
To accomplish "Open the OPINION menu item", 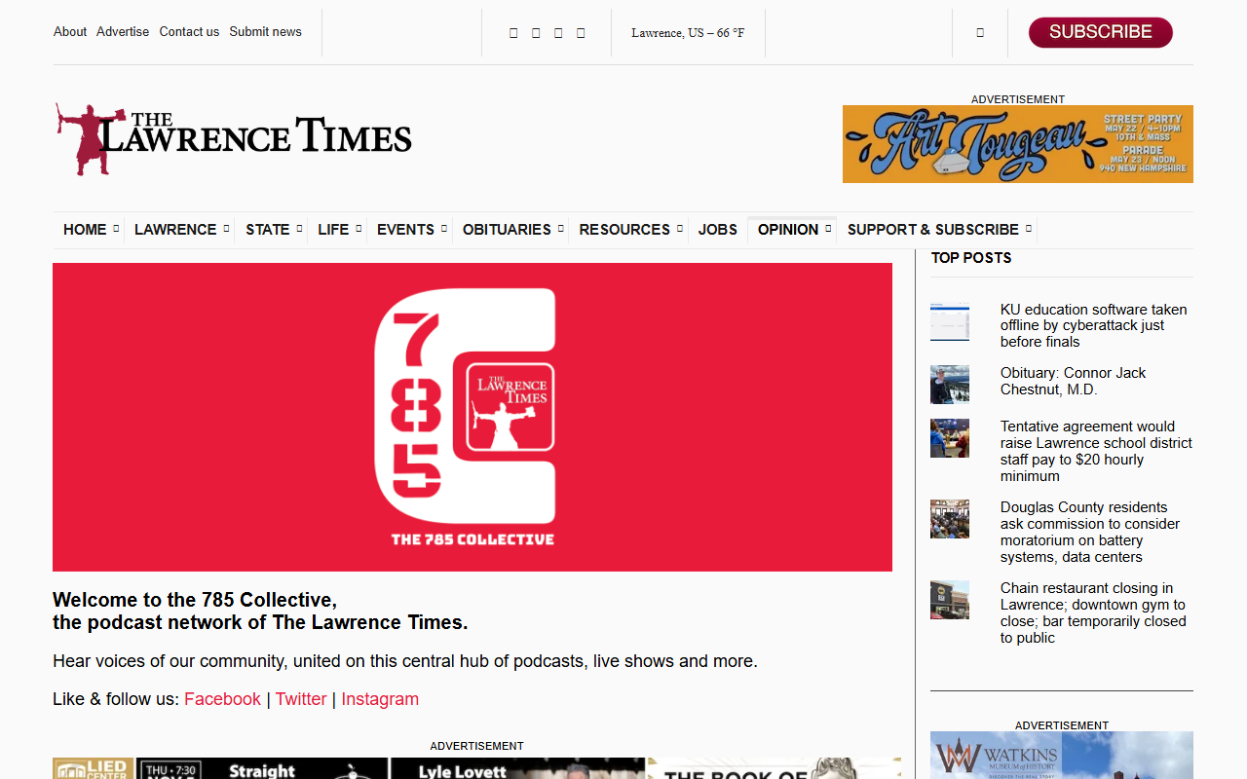I will (788, 230).
